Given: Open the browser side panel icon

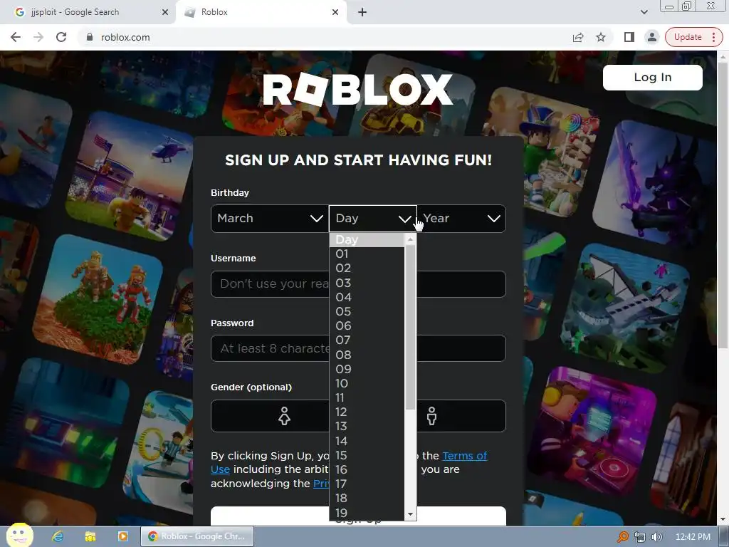Looking at the screenshot, I should point(629,37).
